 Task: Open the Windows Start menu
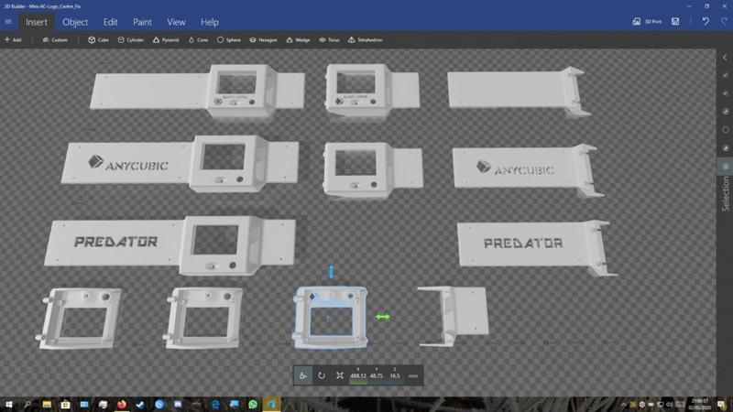click(x=8, y=405)
